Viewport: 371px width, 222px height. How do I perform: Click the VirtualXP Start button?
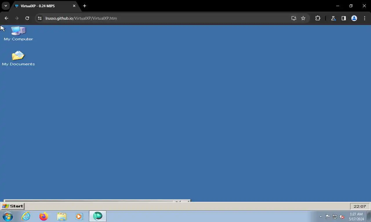point(12,206)
